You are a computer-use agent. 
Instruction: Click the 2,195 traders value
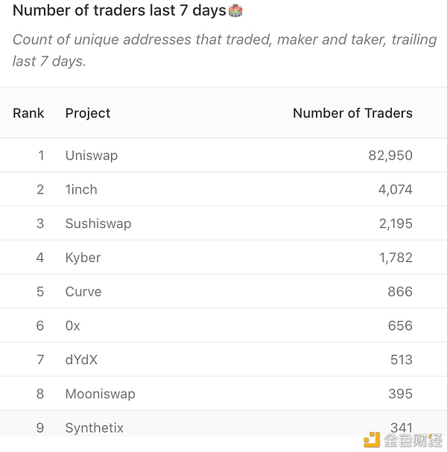point(396,223)
